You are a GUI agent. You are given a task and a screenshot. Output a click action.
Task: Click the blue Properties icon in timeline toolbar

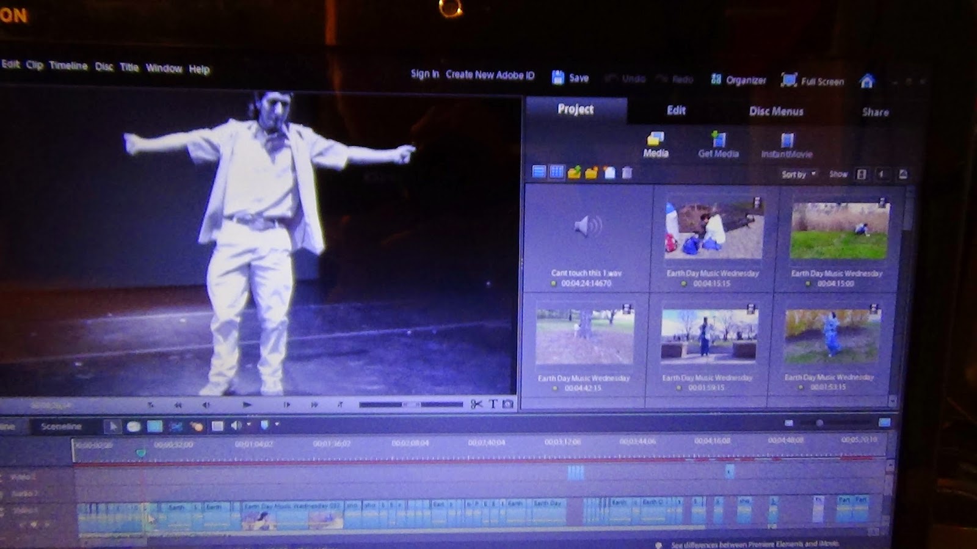pyautogui.click(x=155, y=426)
